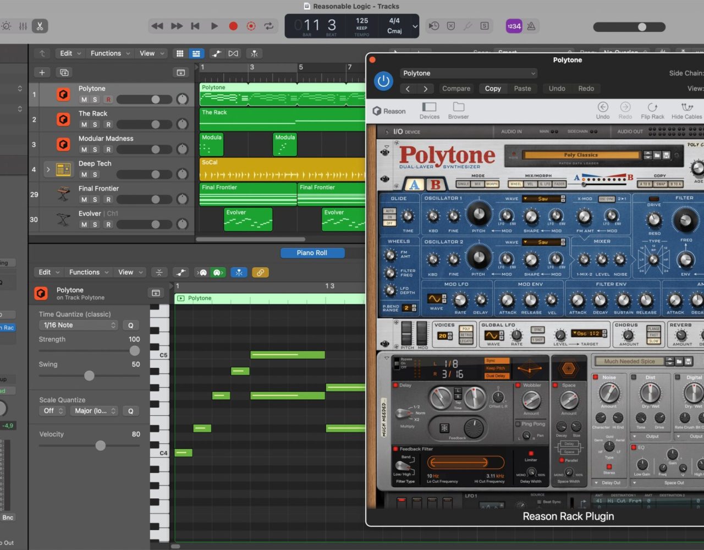Go to the previous plugin preset arrow

click(408, 89)
